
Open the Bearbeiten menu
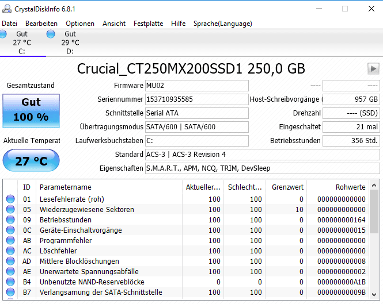[x=41, y=24]
